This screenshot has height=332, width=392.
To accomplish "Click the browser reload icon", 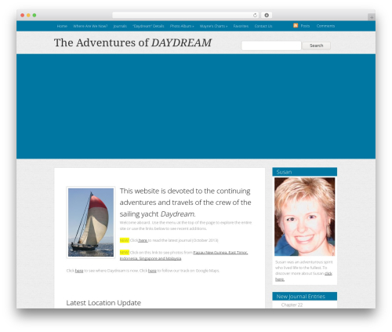I will pos(255,15).
